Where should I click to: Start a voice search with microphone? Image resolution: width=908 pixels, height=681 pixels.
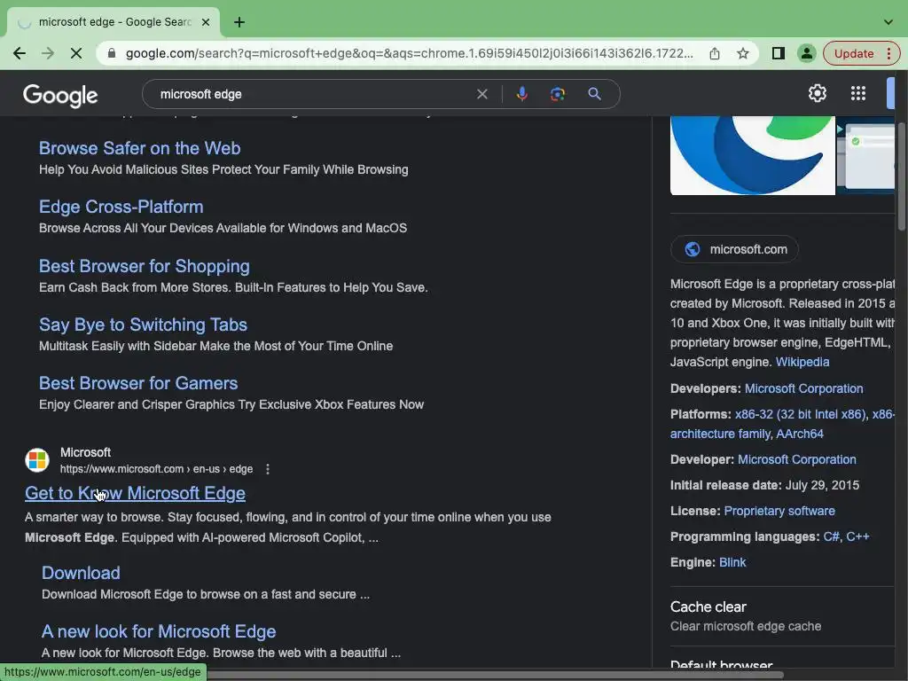(x=521, y=94)
